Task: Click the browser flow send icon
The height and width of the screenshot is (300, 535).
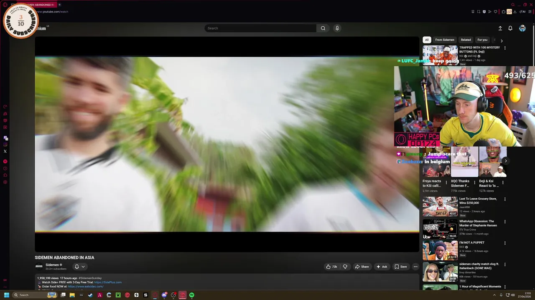Action: pyautogui.click(x=490, y=12)
